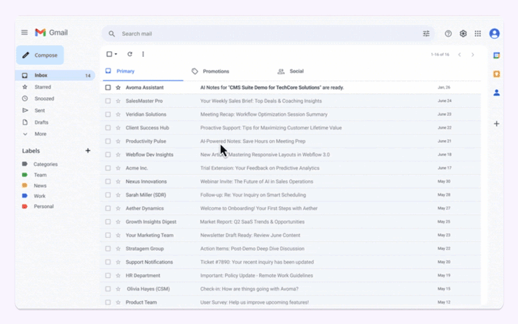Open the Google apps grid
Screen dimensions: 518x324
[478, 33]
